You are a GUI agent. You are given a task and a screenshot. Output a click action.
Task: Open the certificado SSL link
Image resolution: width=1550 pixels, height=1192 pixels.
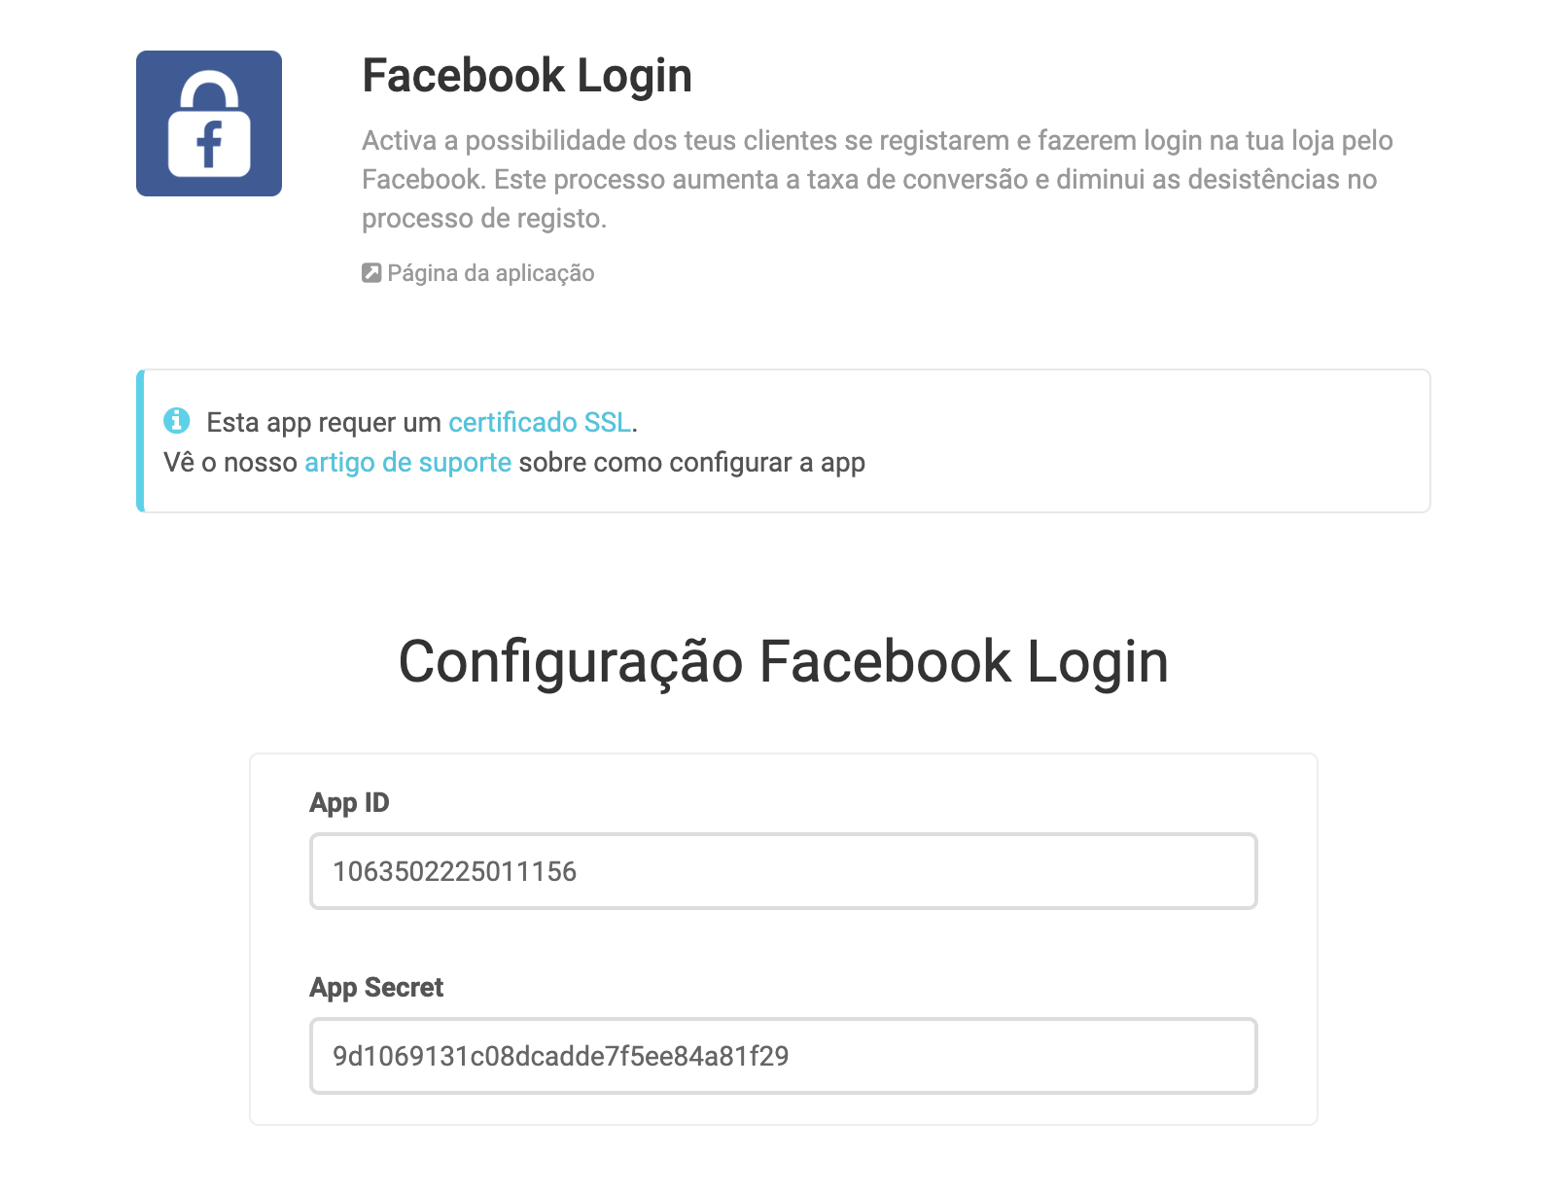(x=539, y=423)
